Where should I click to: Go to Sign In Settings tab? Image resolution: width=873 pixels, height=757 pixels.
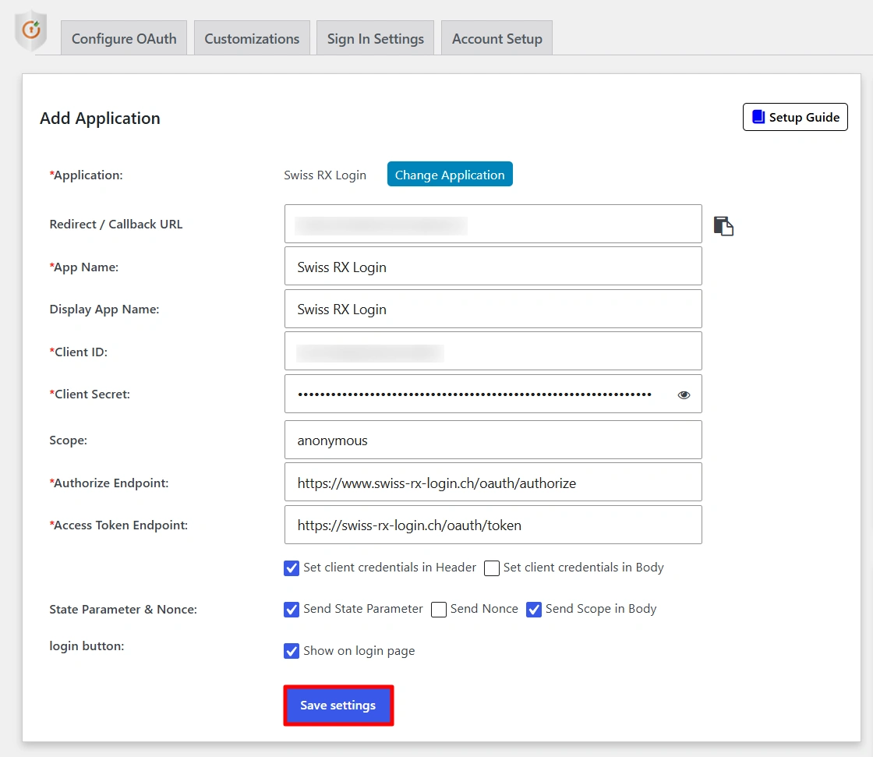coord(375,38)
